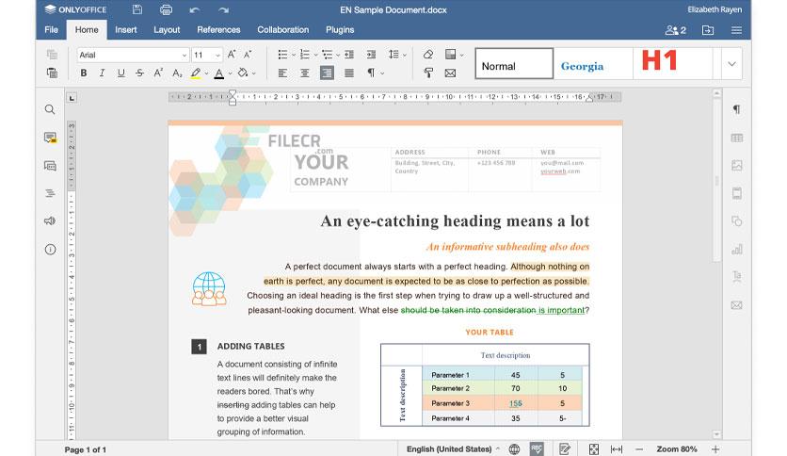Viewport: 787px width, 456px height.
Task: Toggle Superscript formatting
Action: click(x=158, y=73)
